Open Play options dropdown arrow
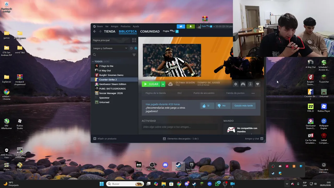The height and width of the screenshot is (188, 334). 163,84
